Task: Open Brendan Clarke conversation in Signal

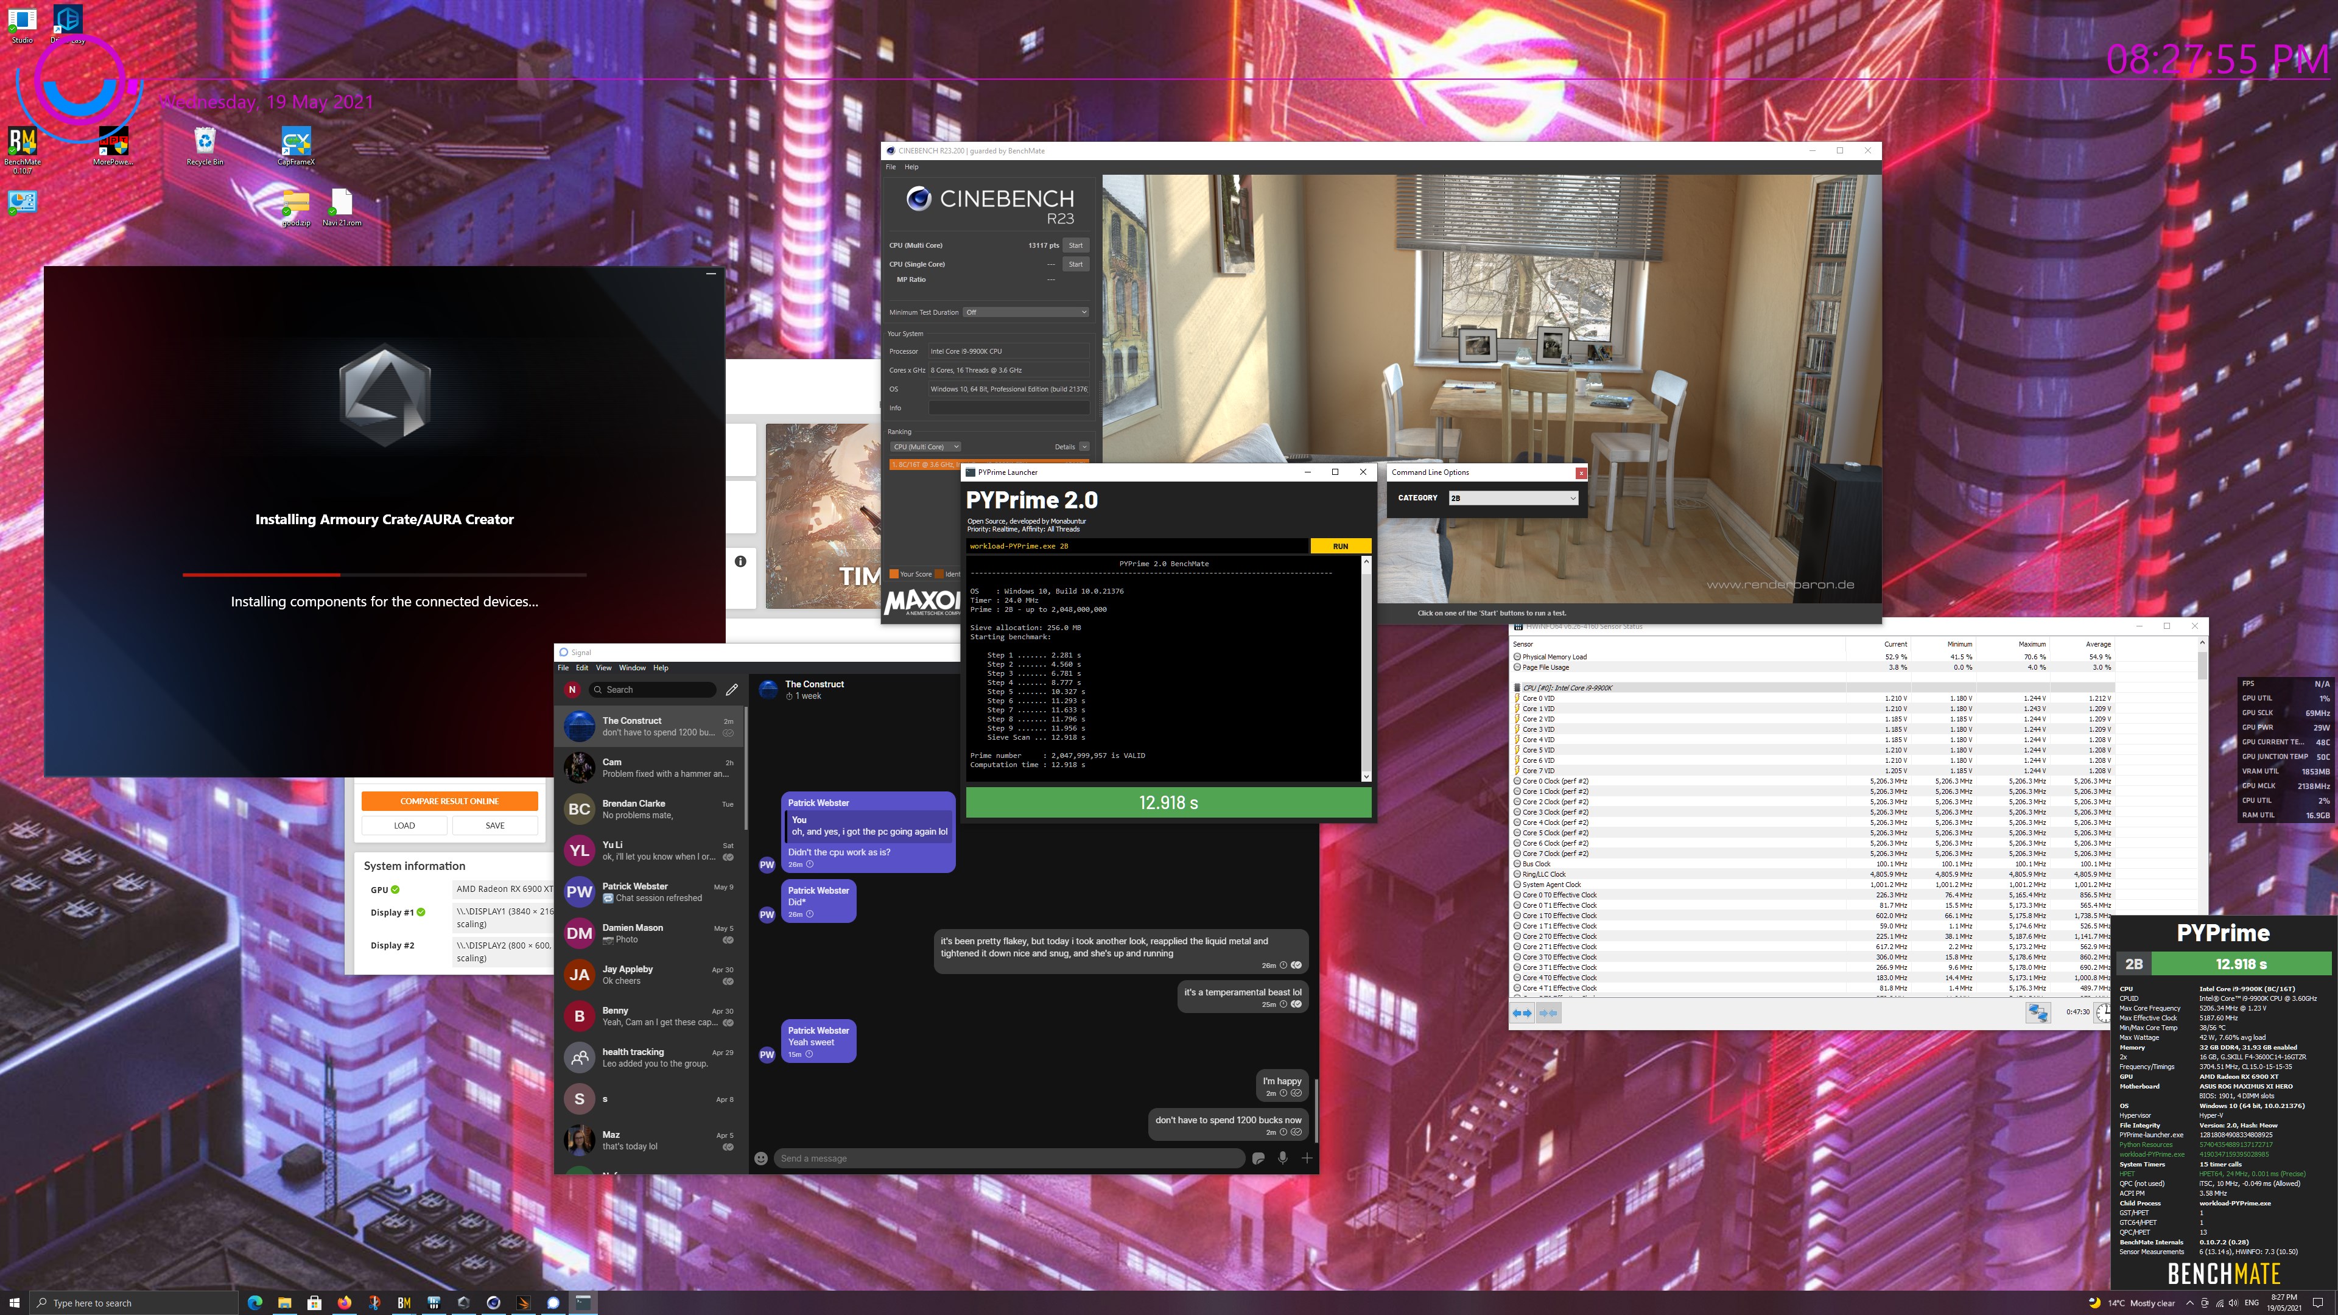Action: (x=651, y=808)
